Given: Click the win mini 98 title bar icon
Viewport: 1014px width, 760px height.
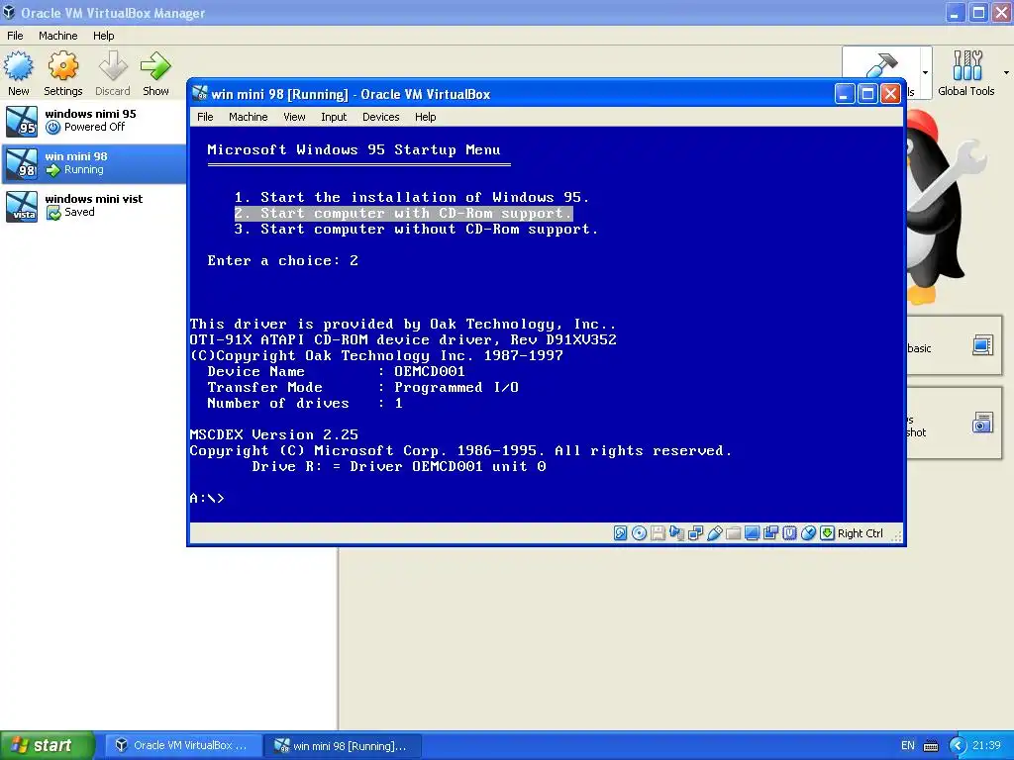Looking at the screenshot, I should [x=200, y=94].
